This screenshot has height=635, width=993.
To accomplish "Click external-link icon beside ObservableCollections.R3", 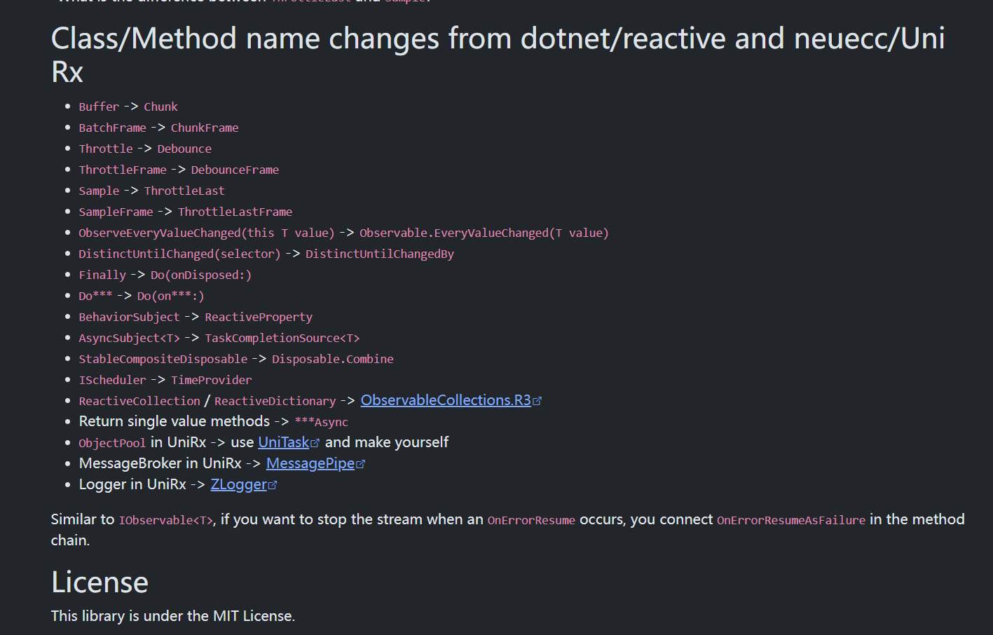I will click(x=537, y=401).
